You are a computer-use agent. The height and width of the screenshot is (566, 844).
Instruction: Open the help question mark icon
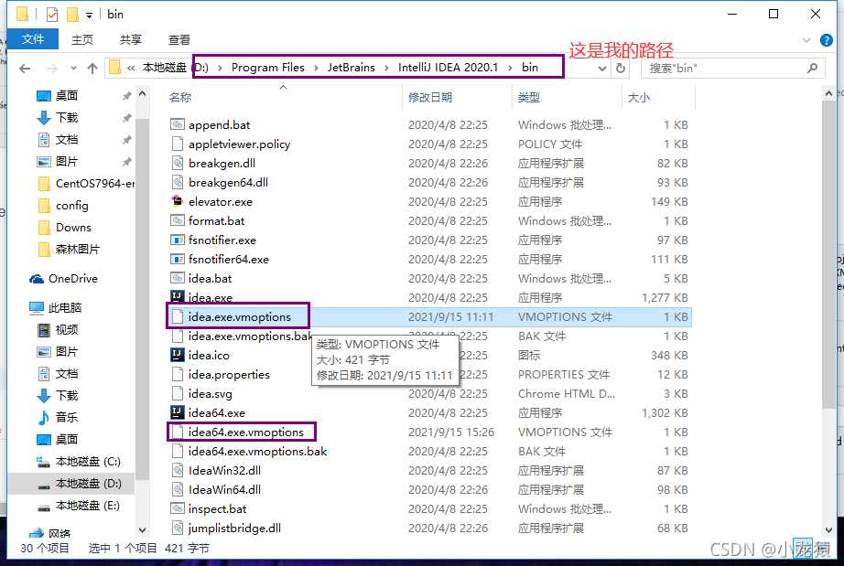click(827, 40)
